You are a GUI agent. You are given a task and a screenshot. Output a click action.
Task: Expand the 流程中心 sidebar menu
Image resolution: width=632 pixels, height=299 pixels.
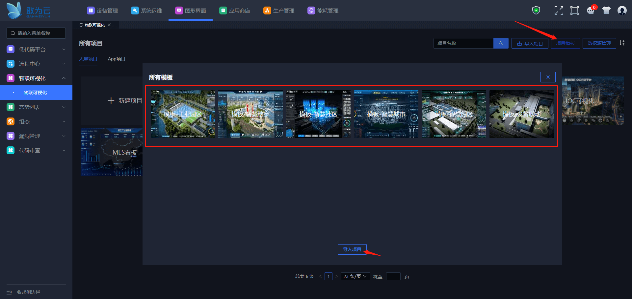(x=36, y=64)
